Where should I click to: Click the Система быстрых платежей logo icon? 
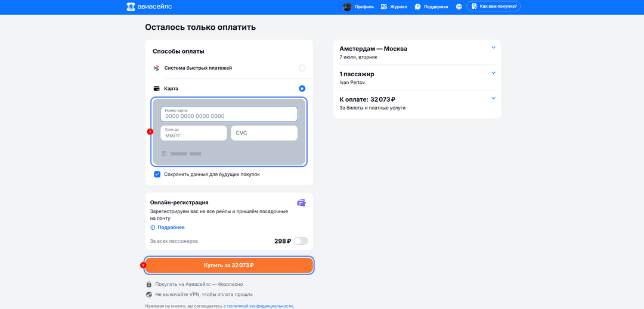(x=156, y=68)
